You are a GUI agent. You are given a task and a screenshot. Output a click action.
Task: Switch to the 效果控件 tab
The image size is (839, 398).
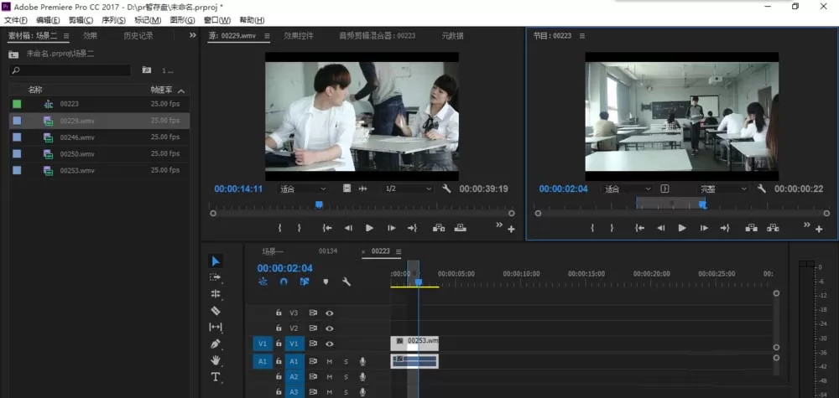tap(299, 36)
